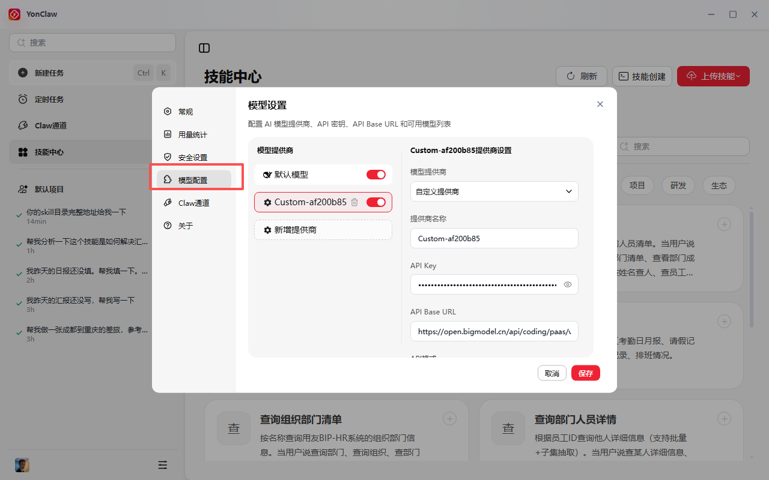Click the 技能中心 grid icon
769x480 pixels.
pyautogui.click(x=23, y=152)
